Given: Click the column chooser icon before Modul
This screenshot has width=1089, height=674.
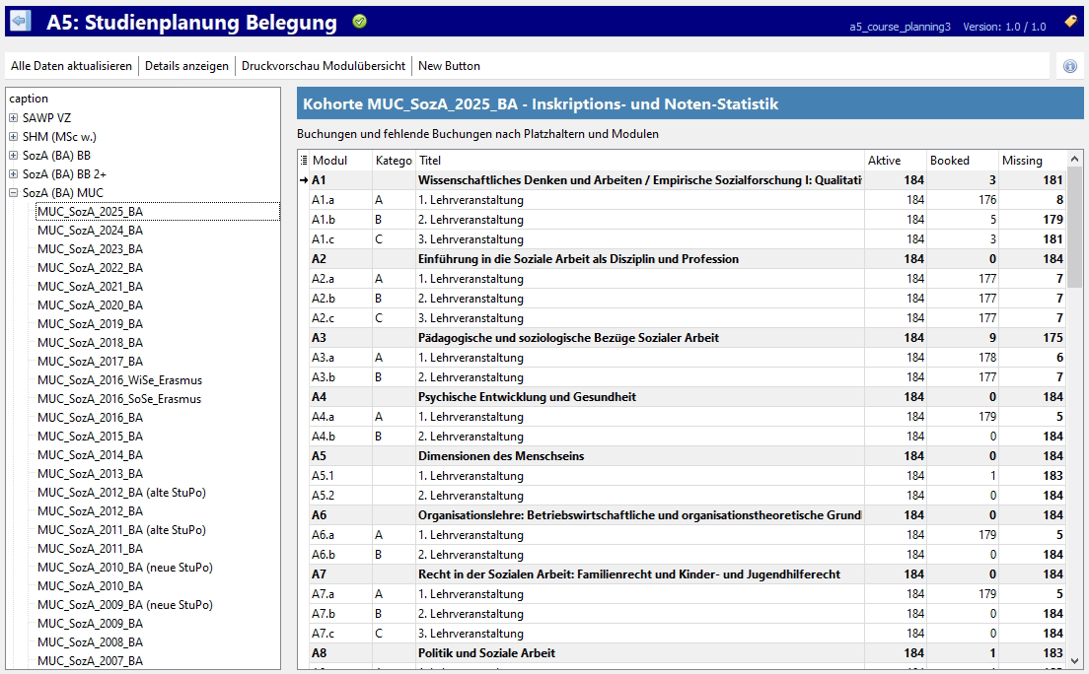Looking at the screenshot, I should click(304, 161).
